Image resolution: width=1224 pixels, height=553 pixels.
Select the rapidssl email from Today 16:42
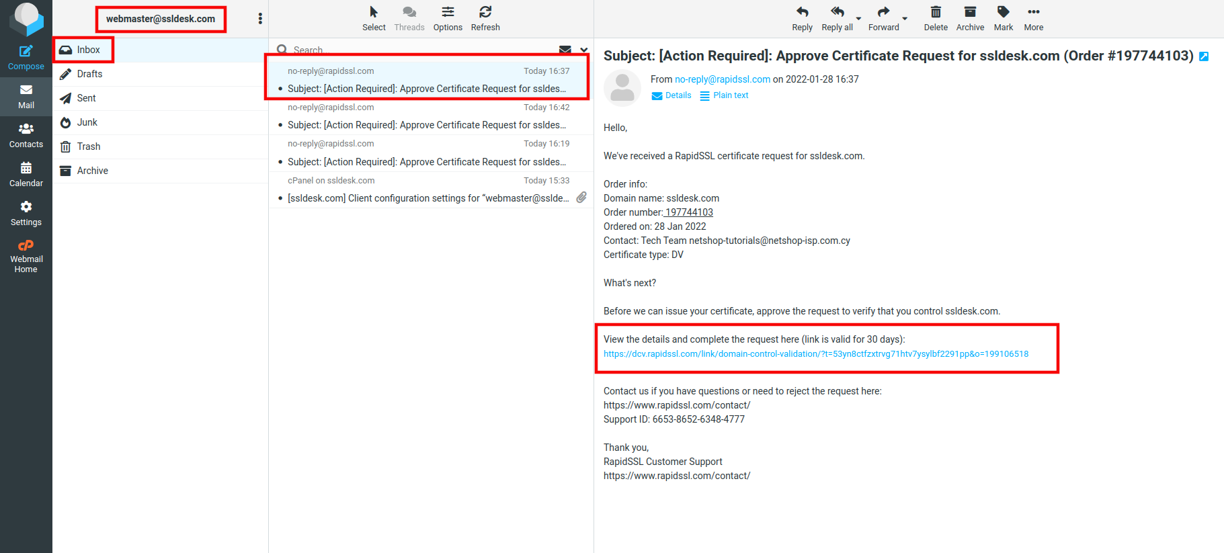pyautogui.click(x=430, y=117)
